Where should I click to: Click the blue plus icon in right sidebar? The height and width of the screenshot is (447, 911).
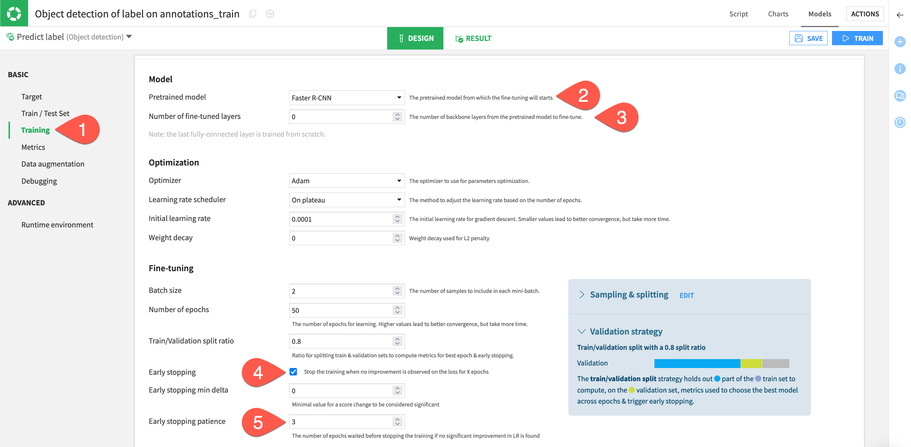pyautogui.click(x=900, y=42)
